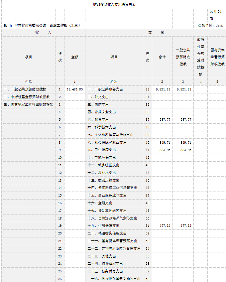Image resolution: width=226 pixels, height=282 pixels.
Task: Select 383.95 in the 合计 column
Action: coord(165,150)
